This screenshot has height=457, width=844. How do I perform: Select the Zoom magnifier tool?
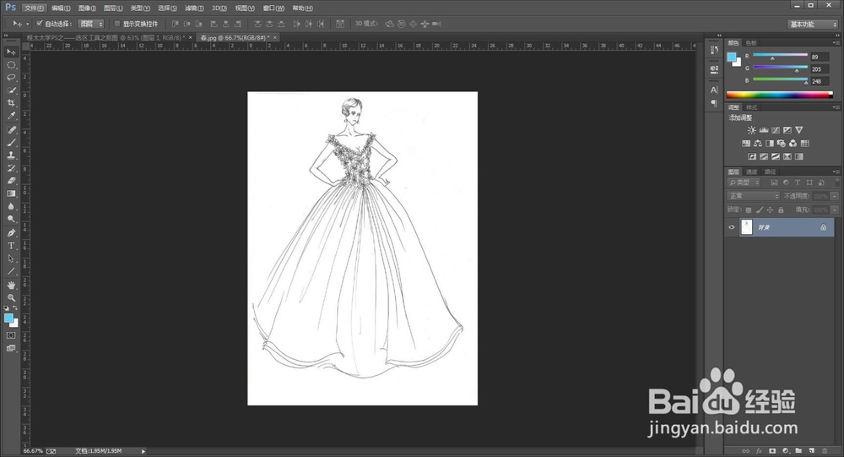(12, 297)
